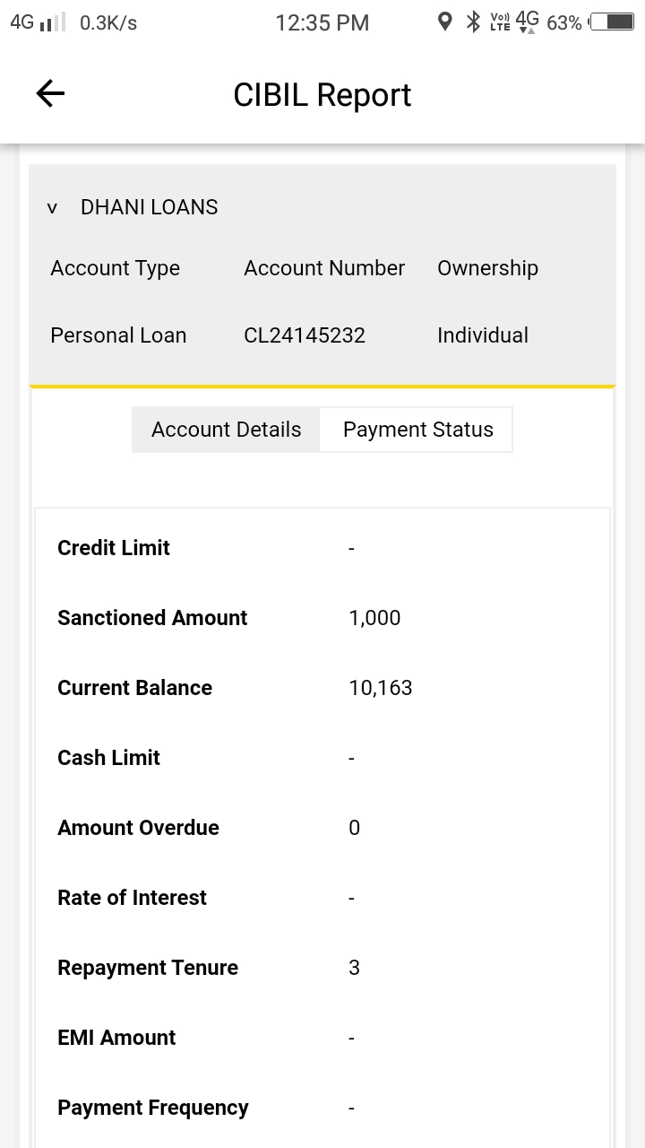Image resolution: width=645 pixels, height=1148 pixels.
Task: Select the Amount Overdue row label
Action: coord(138,828)
